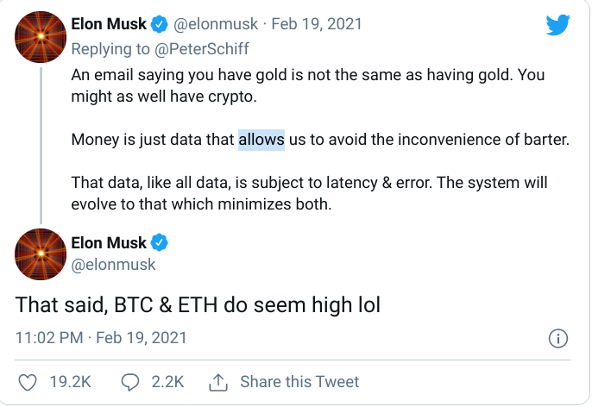Image resolution: width=592 pixels, height=407 pixels.
Task: Click the Elon Musk name in lower tweet
Action: click(109, 242)
